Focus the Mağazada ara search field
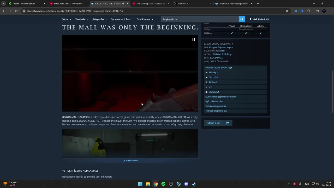The image size is (334, 188). [x=200, y=19]
